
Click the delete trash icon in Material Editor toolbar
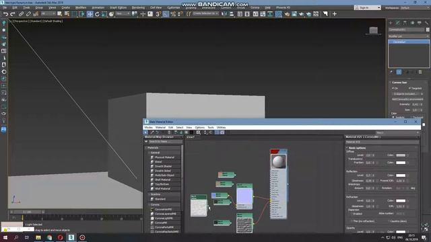pos(169,132)
